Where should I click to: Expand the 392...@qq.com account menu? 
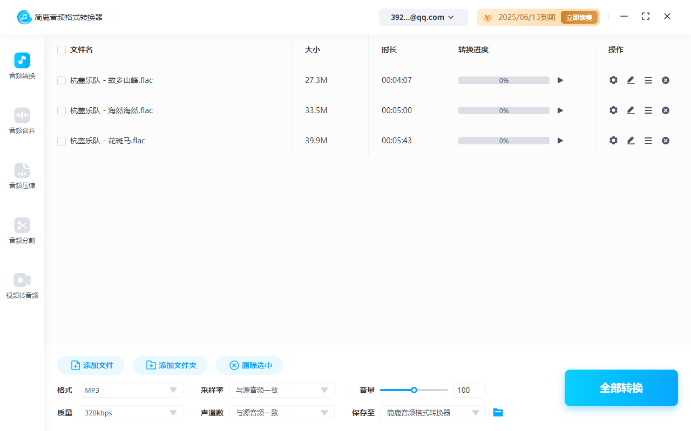(423, 17)
